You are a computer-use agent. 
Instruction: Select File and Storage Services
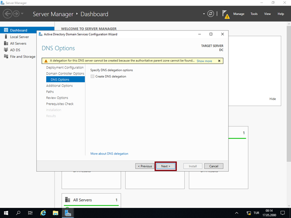click(x=22, y=56)
